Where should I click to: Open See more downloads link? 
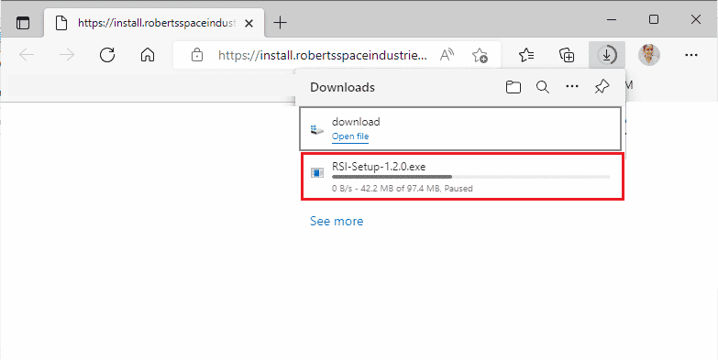(337, 221)
